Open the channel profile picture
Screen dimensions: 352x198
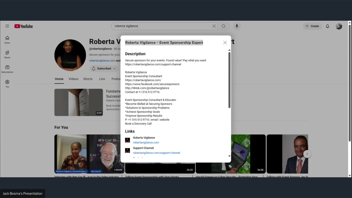[70, 55]
